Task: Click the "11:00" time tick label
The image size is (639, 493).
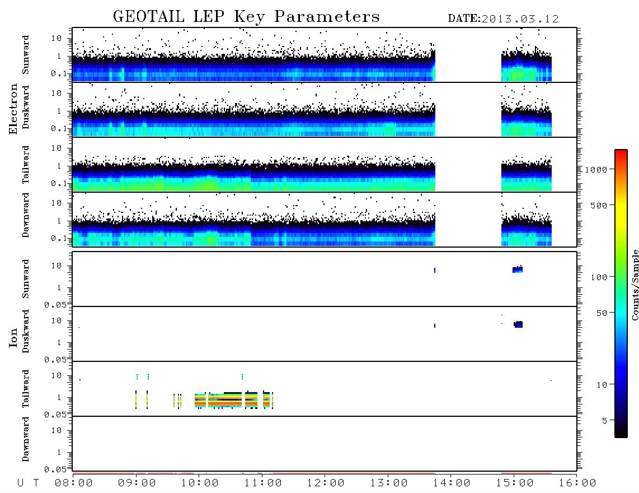Action: tap(263, 483)
